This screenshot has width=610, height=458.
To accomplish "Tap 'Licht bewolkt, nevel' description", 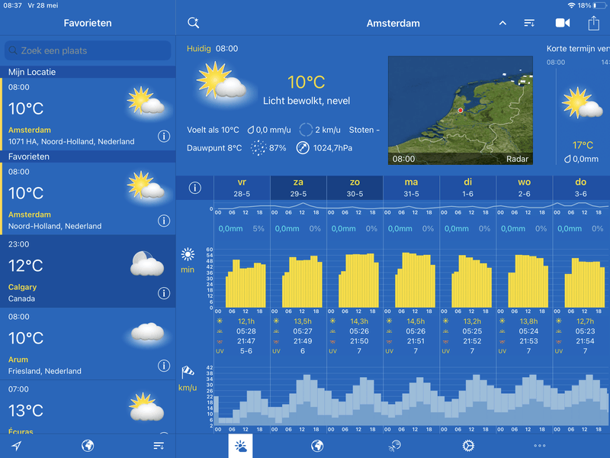I will point(307,101).
